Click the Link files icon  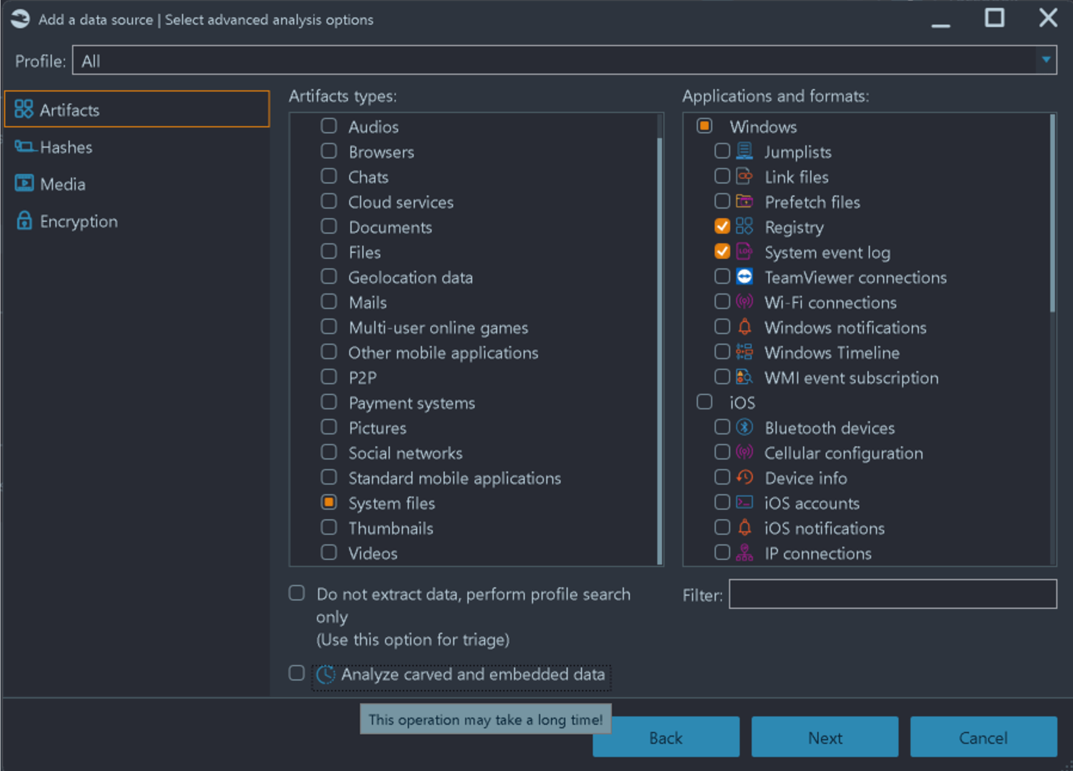(x=744, y=176)
